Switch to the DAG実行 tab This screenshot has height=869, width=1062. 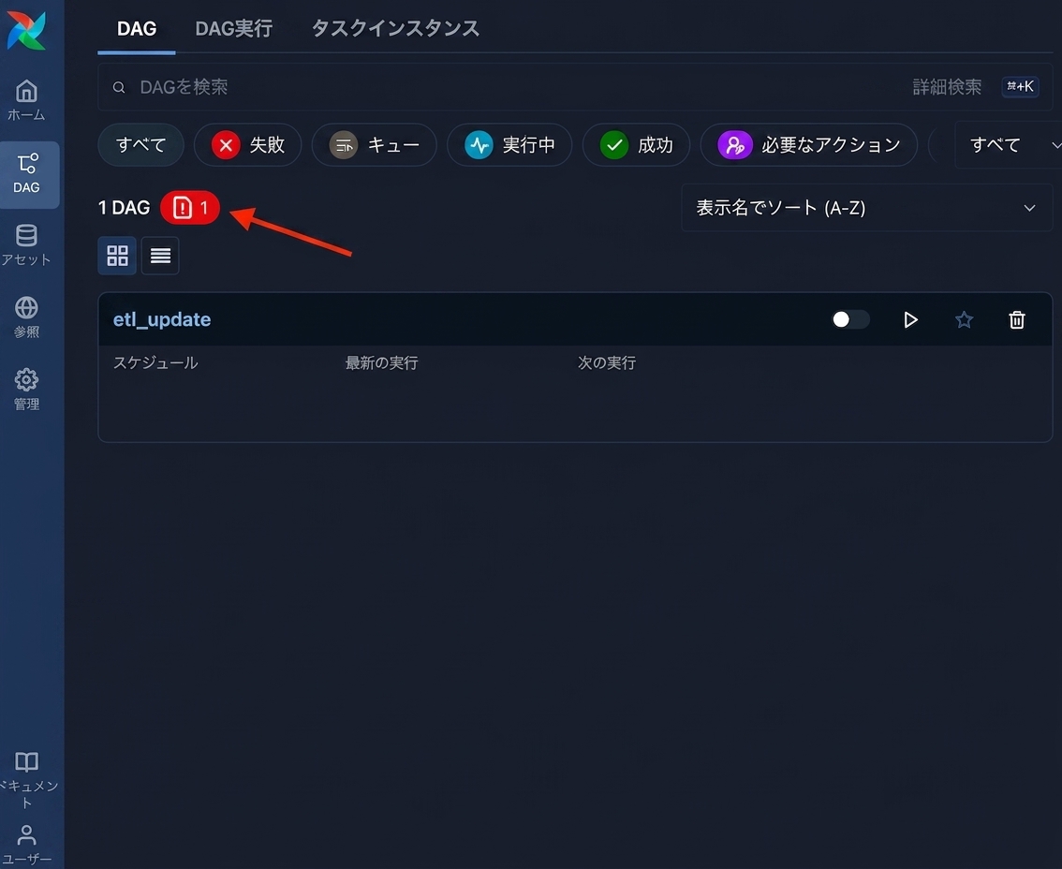click(234, 28)
